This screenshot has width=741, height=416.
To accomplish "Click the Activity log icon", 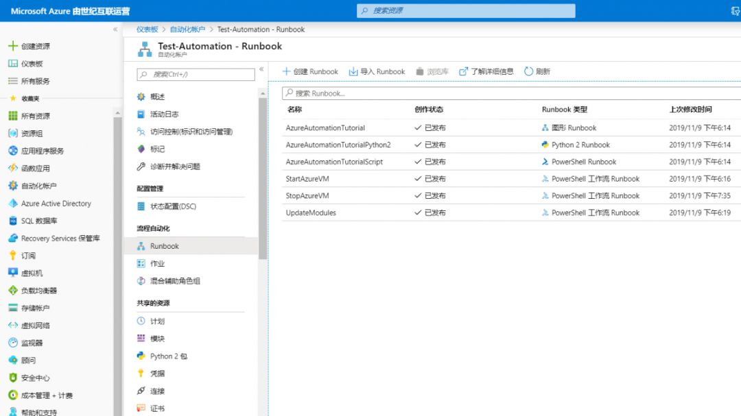I will (141, 114).
